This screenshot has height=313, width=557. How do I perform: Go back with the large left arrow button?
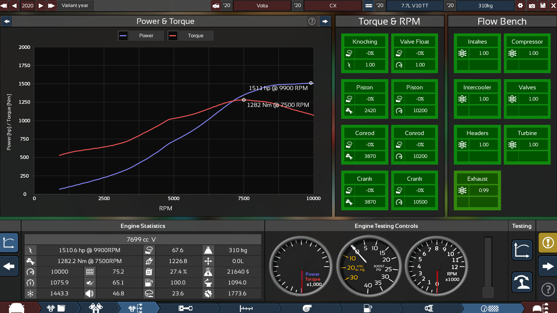[x=9, y=266]
